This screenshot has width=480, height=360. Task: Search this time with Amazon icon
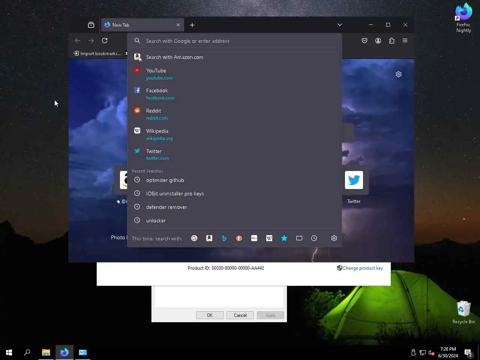point(209,238)
